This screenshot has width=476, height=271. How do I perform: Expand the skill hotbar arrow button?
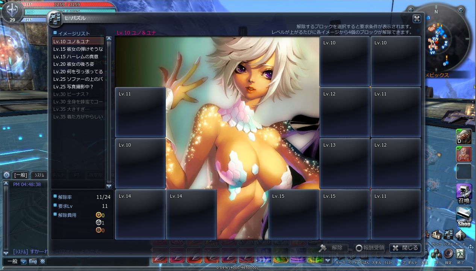327,260
